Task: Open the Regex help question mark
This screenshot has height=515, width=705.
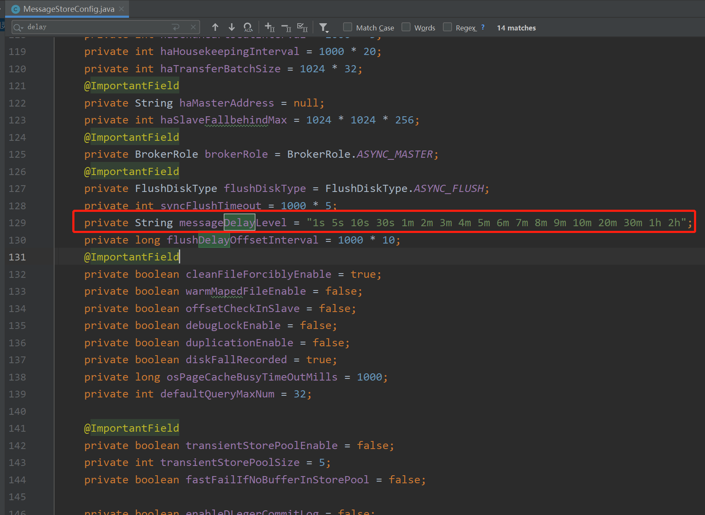Action: (x=483, y=27)
